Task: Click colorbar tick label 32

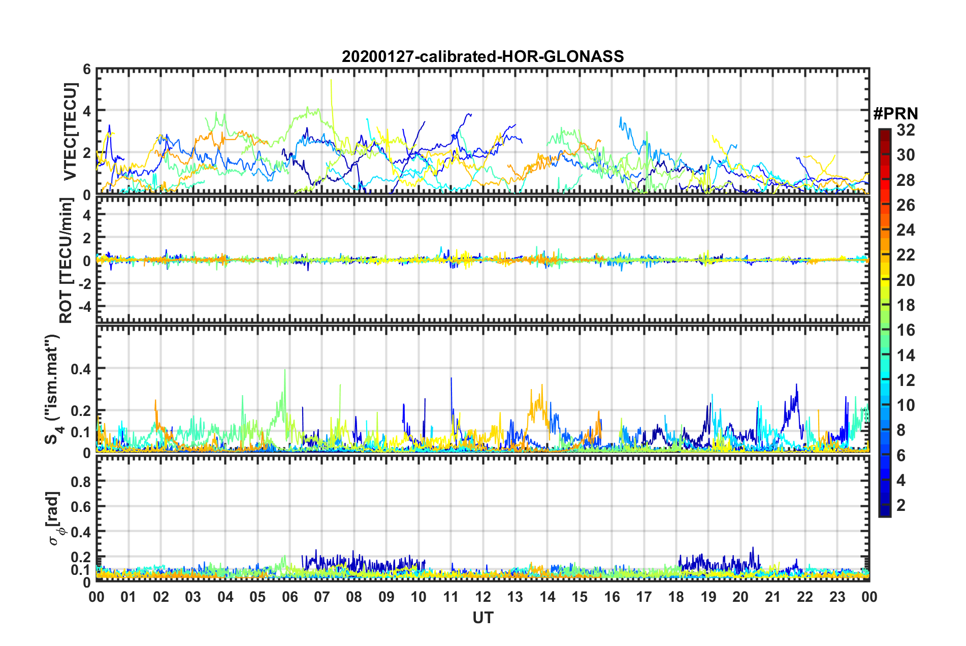Action: [x=906, y=130]
